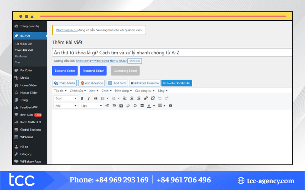Open the text color picker arrow

(x=154, y=106)
